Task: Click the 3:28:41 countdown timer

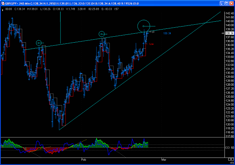Action: pos(82,9)
